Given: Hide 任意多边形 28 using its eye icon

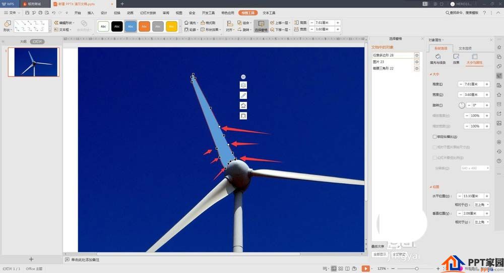Looking at the screenshot, I should (417, 56).
